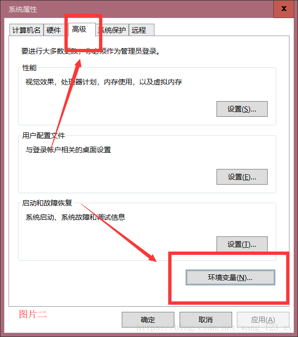Open performance settings with 设置(S) button
Screen dimensions: 298x337
point(242,109)
